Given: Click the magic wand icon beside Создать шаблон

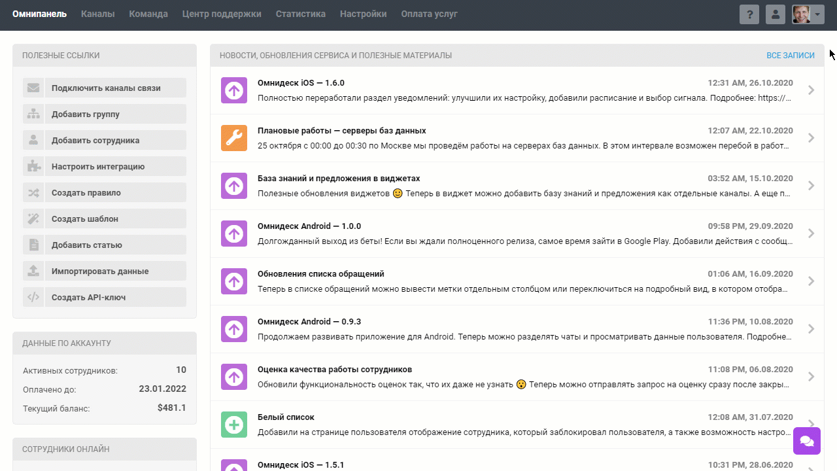Looking at the screenshot, I should coord(33,218).
